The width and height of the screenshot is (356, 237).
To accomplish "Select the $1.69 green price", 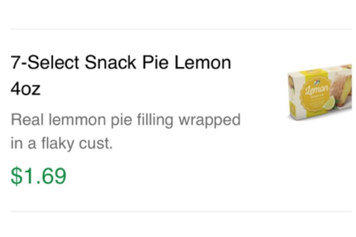I will point(38,176).
